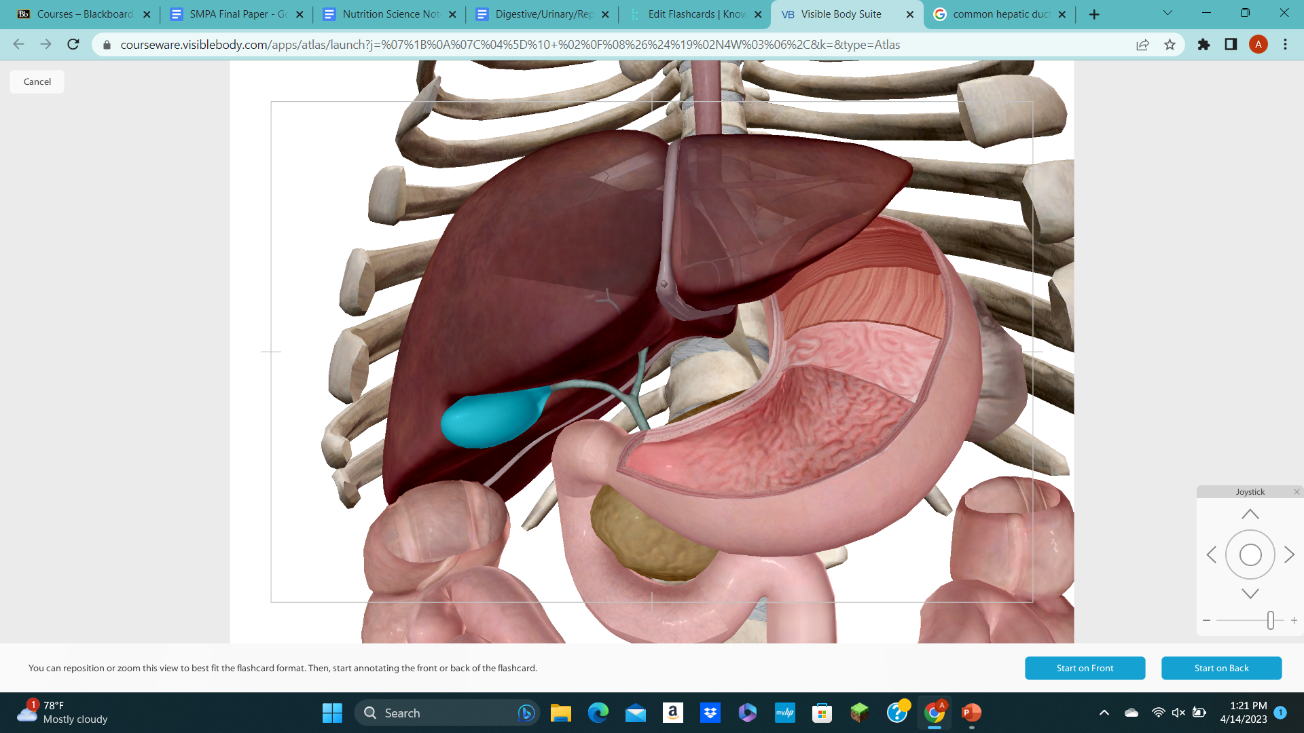Viewport: 1304px width, 733px height.
Task: Click the Cancel button
Action: [x=36, y=81]
